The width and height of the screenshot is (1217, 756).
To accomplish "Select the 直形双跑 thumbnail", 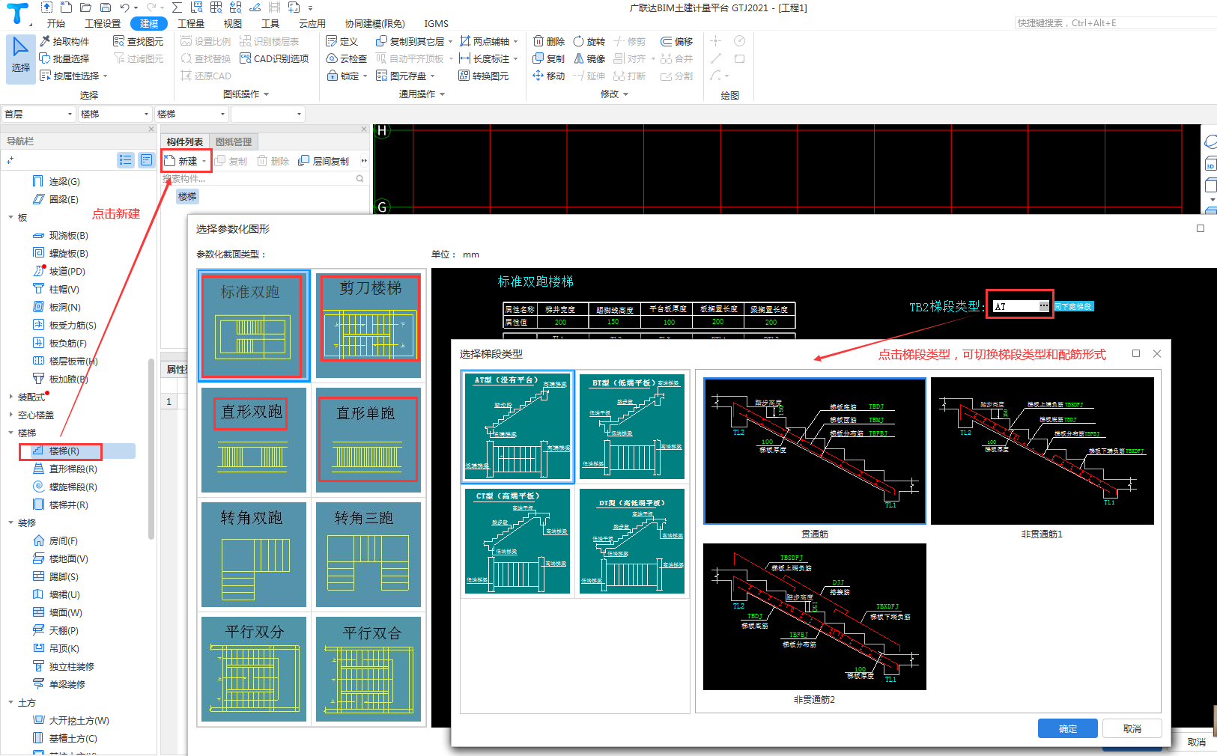I will pos(254,440).
